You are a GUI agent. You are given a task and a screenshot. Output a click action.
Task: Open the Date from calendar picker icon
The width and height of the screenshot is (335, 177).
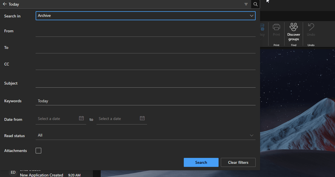81,118
